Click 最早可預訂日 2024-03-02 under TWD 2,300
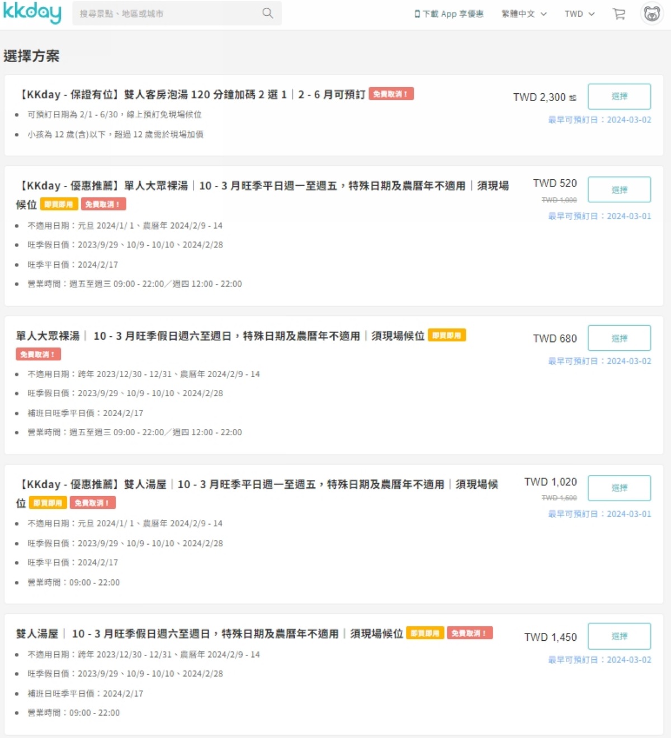 click(x=599, y=120)
